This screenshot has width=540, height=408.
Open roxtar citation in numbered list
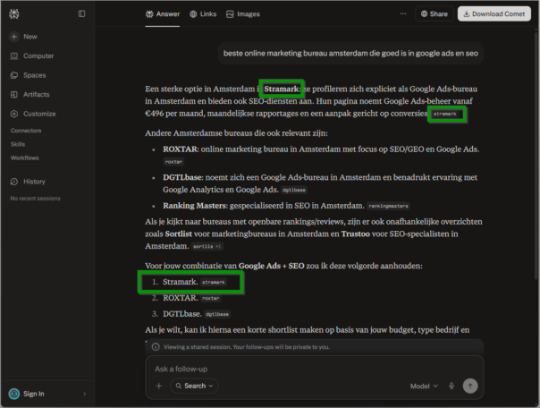point(210,299)
